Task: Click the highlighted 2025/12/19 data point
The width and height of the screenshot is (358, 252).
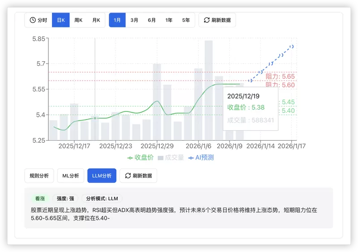Action: click(95, 118)
